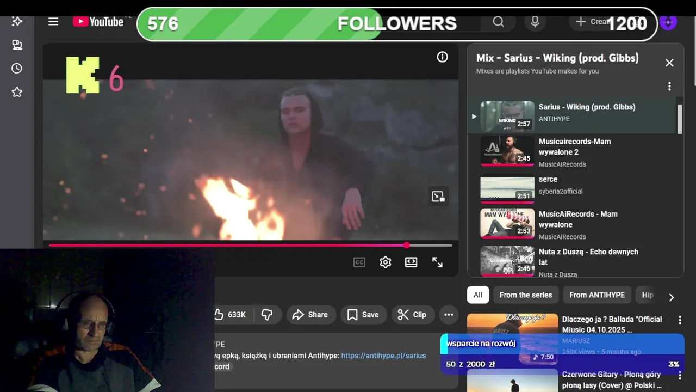Click the sparkle icon in left sidebar

[17, 21]
